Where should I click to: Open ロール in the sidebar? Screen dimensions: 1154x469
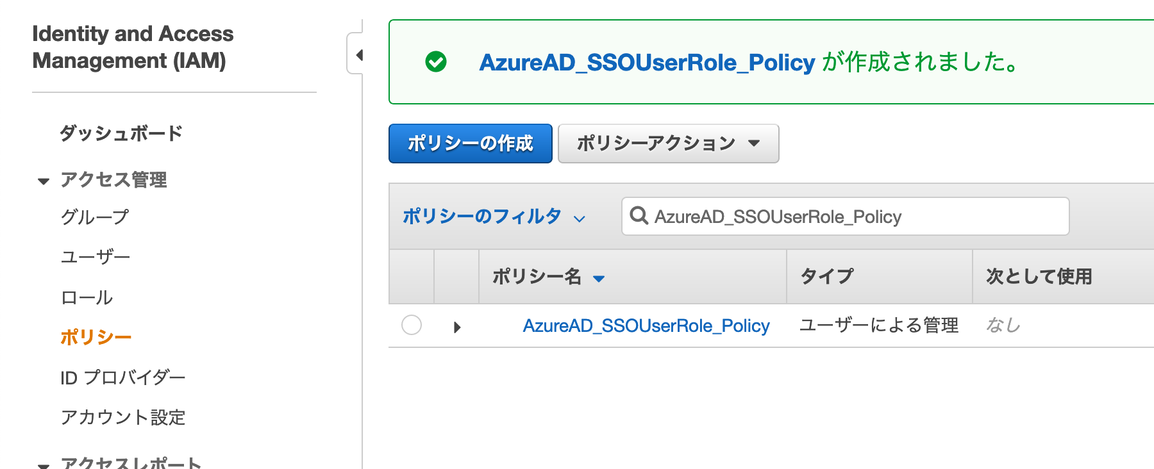[x=87, y=297]
